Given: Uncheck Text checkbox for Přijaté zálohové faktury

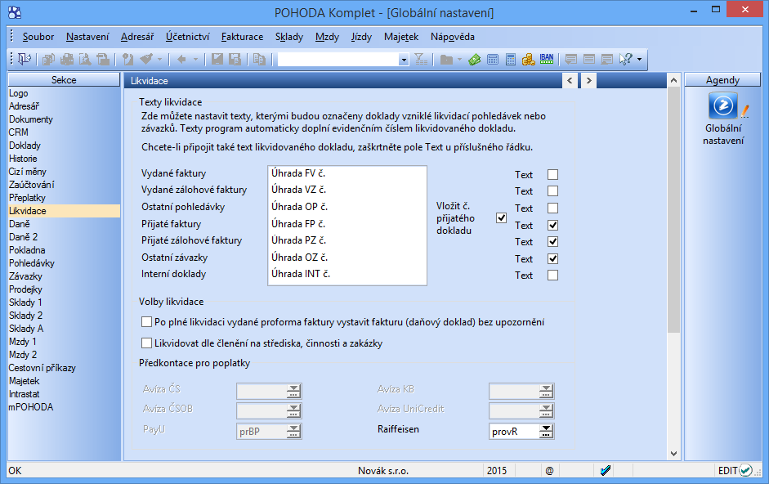Looking at the screenshot, I should click(x=552, y=241).
